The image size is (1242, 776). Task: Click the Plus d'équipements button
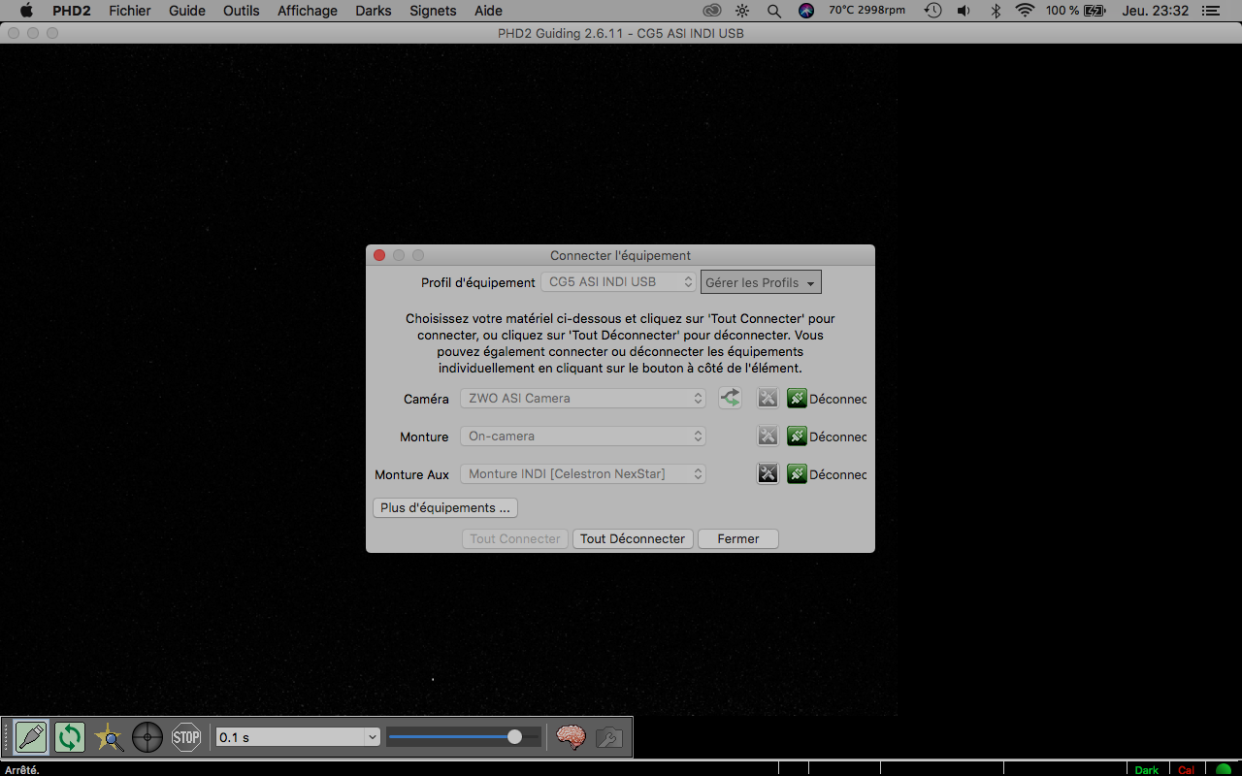[444, 507]
